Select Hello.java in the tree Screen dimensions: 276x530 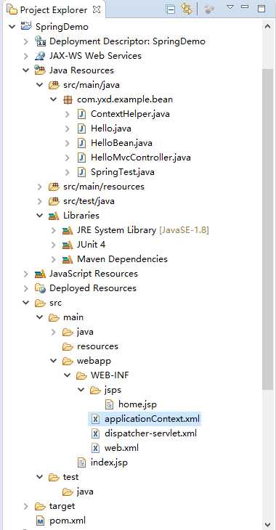point(111,129)
